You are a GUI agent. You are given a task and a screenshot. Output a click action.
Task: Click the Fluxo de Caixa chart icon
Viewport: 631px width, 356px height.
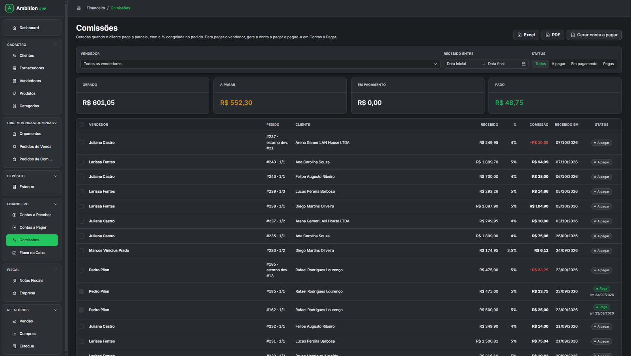(15, 253)
